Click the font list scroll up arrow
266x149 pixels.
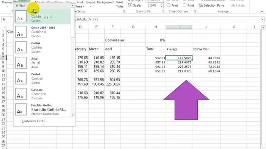click(x=72, y=5)
